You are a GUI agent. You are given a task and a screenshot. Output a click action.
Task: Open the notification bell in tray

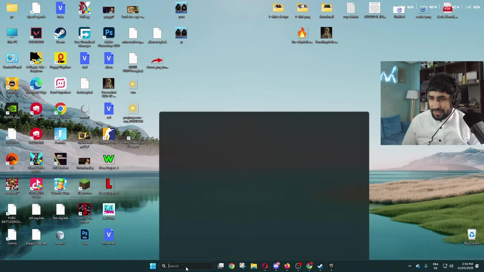[477, 266]
